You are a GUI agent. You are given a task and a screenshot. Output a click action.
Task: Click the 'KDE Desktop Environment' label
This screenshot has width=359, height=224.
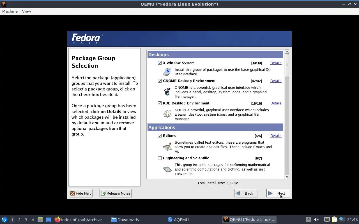(x=186, y=103)
